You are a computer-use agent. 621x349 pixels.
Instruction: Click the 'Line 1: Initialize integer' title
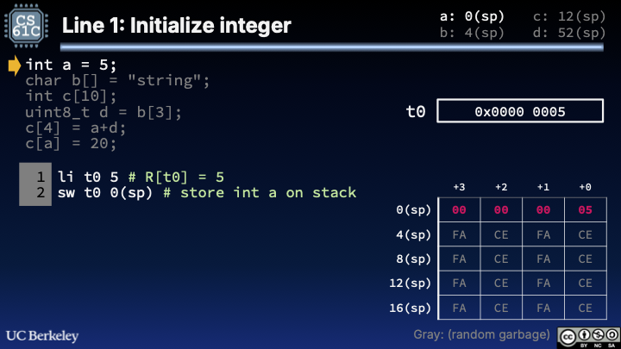pos(176,26)
